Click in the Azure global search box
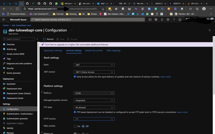This screenshot has width=215, height=134. tap(88, 20)
